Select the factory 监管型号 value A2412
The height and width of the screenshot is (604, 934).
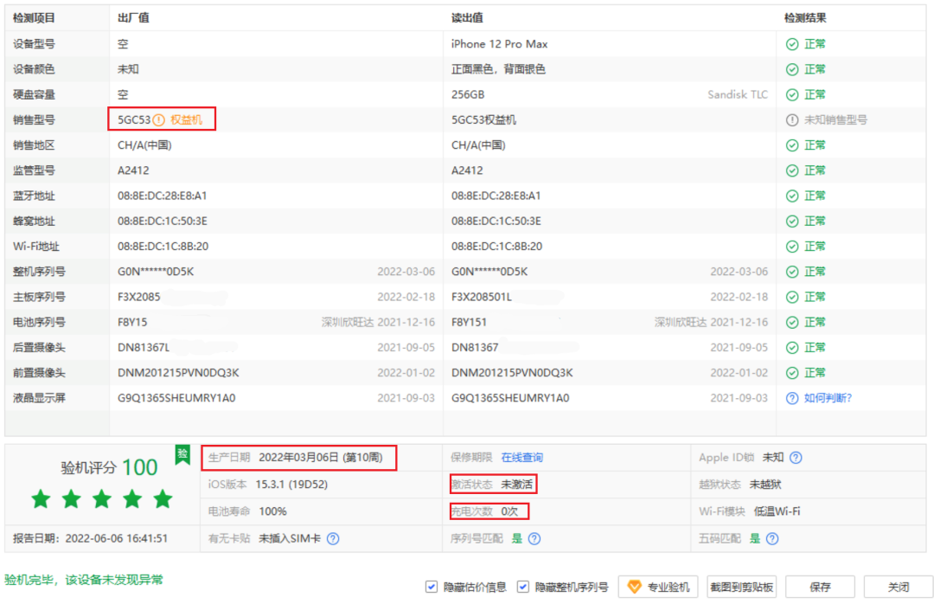pyautogui.click(x=133, y=170)
